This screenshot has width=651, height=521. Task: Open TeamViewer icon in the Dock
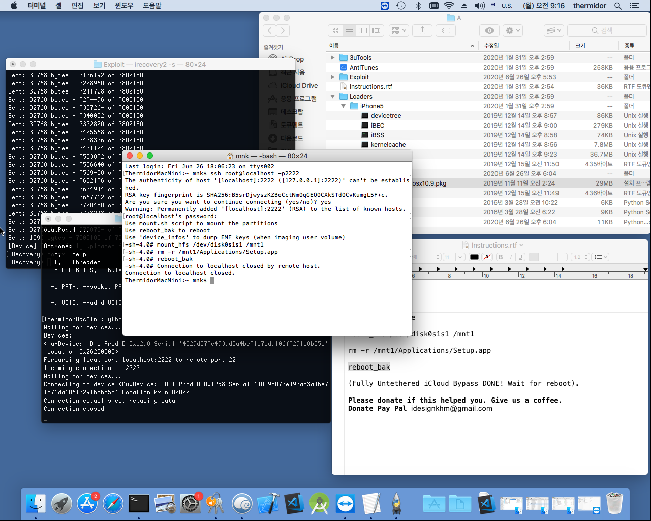pyautogui.click(x=346, y=503)
